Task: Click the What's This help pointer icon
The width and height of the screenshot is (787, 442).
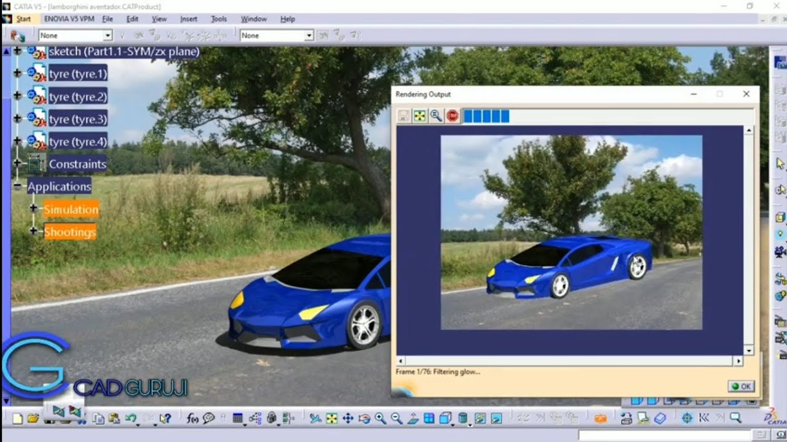Action: click(165, 419)
